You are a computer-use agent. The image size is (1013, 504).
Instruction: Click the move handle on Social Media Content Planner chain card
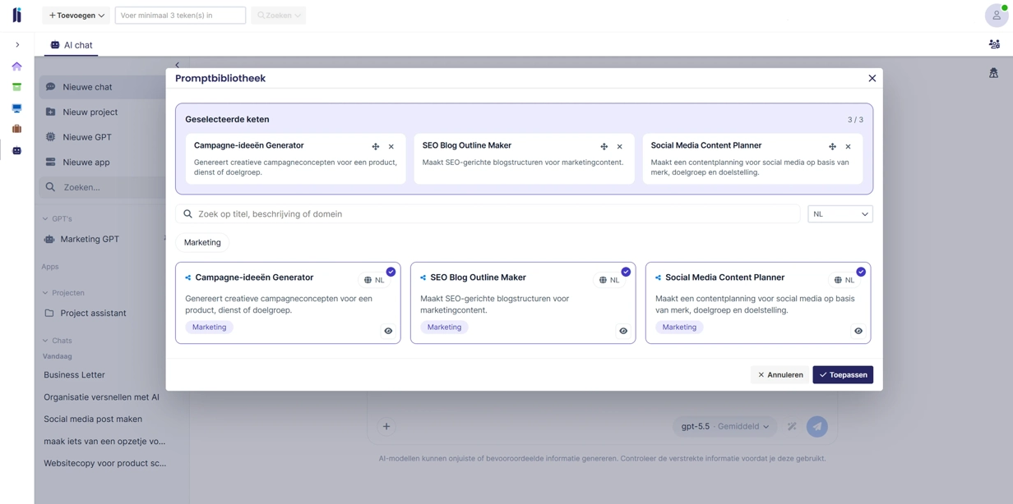pyautogui.click(x=833, y=147)
